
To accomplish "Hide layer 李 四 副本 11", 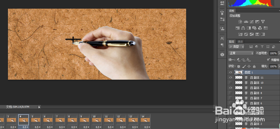I will pos(230,78).
